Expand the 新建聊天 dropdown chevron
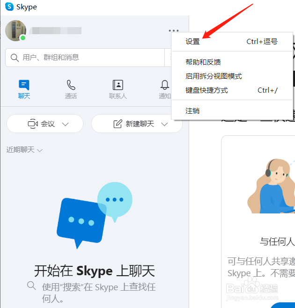This screenshot has height=308, width=295. tap(164, 124)
